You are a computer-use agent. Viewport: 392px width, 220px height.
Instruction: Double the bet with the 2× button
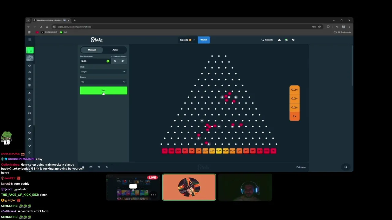tap(123, 61)
